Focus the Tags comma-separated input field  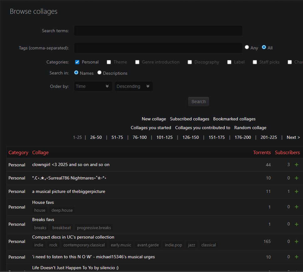[x=158, y=48]
